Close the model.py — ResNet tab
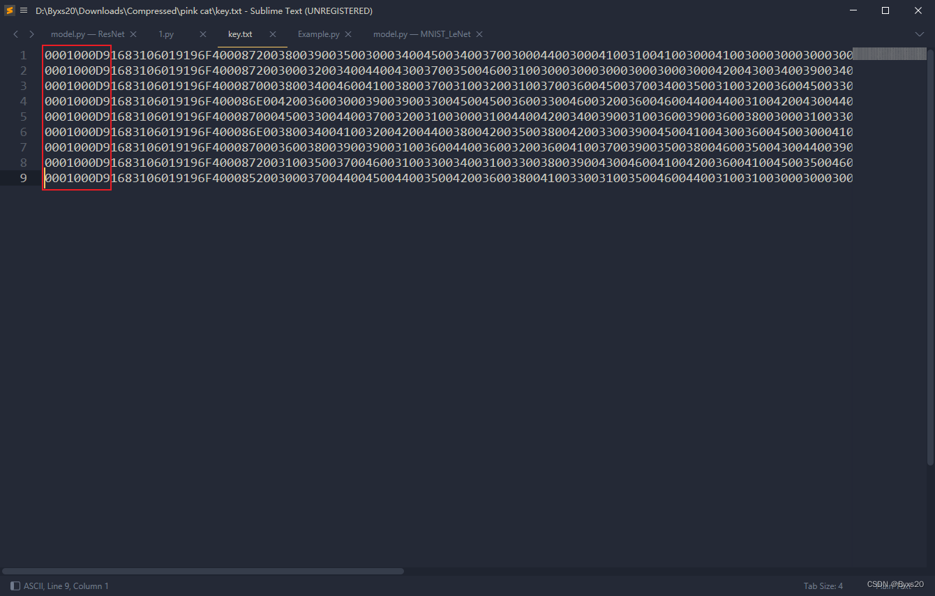Viewport: 935px width, 596px height. (x=133, y=34)
